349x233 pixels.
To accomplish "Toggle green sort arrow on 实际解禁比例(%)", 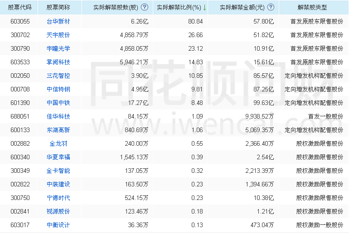I will 204,8.
